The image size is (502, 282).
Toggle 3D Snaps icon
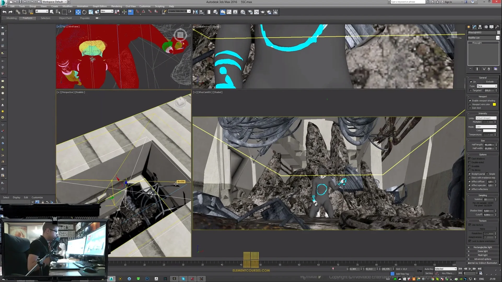tap(137, 12)
